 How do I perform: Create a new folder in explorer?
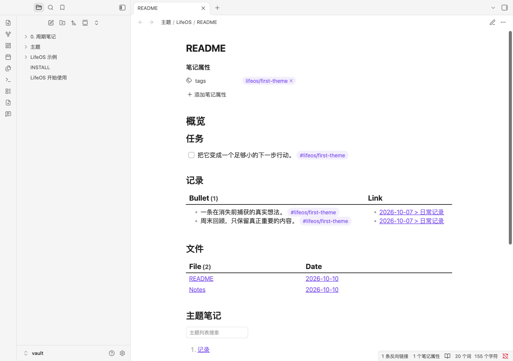point(62,23)
